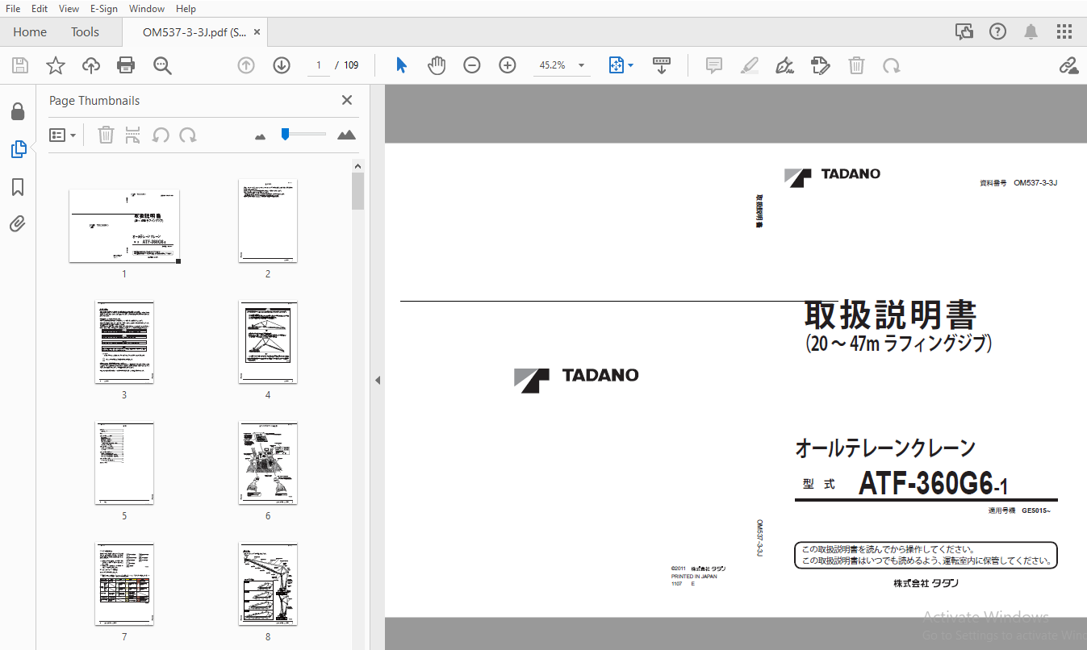Viewport: 1087px width, 650px height.
Task: Select page 6 thumbnail
Action: click(x=268, y=463)
